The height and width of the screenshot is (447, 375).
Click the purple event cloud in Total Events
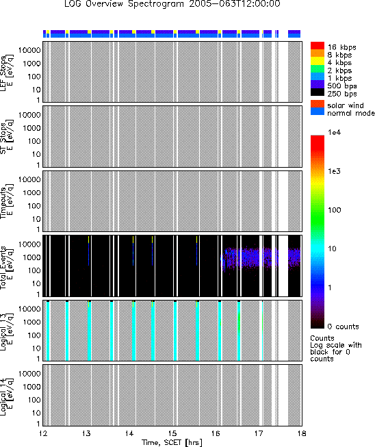point(261,257)
